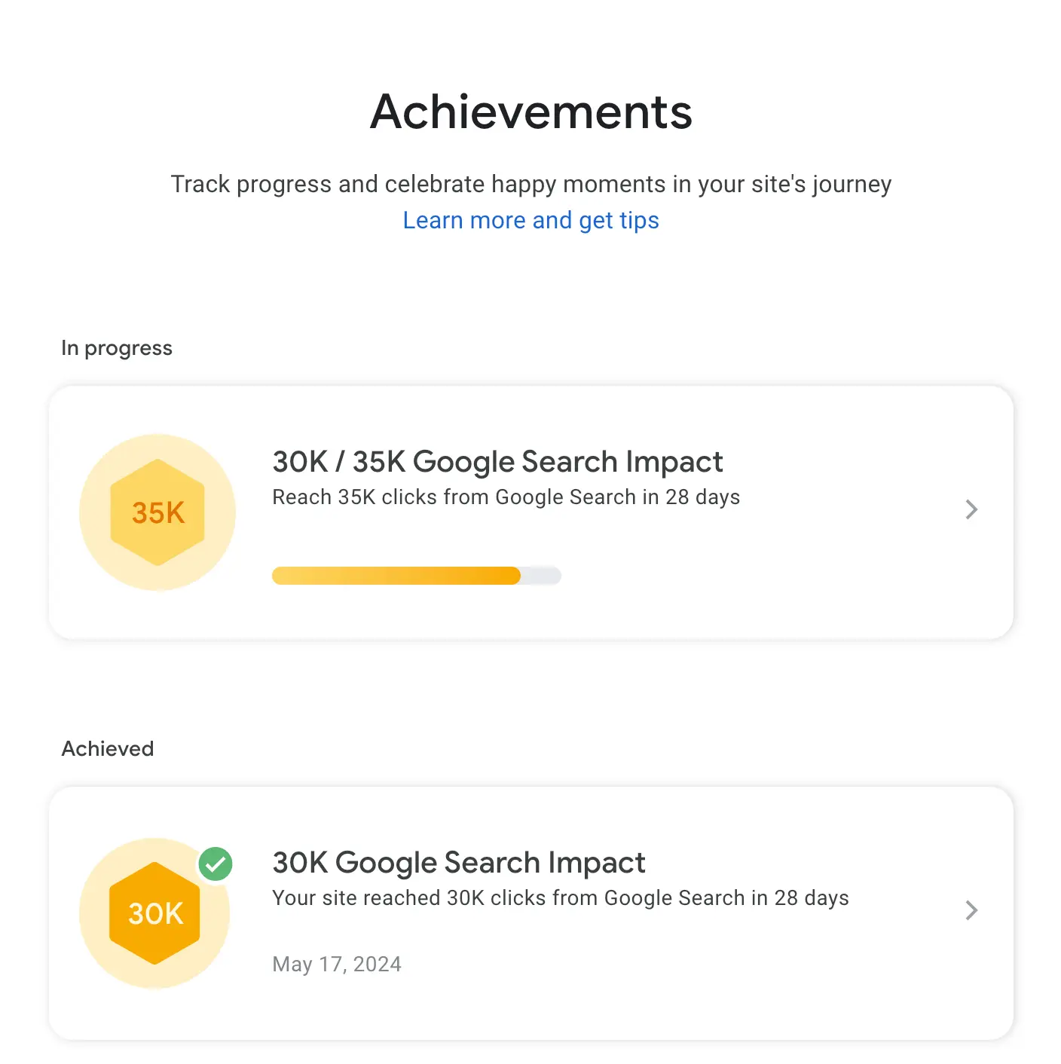Click the pale yellow circle around 30K badge
This screenshot has width=1061, height=1064.
[98, 957]
